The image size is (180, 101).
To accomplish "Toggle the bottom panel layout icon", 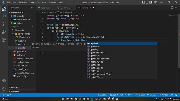I will (147, 3).
